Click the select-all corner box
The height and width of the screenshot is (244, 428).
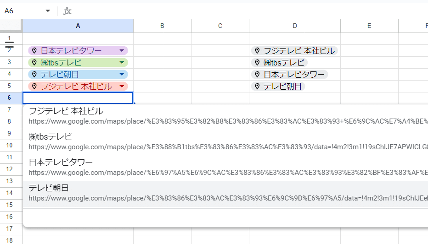(x=11, y=26)
